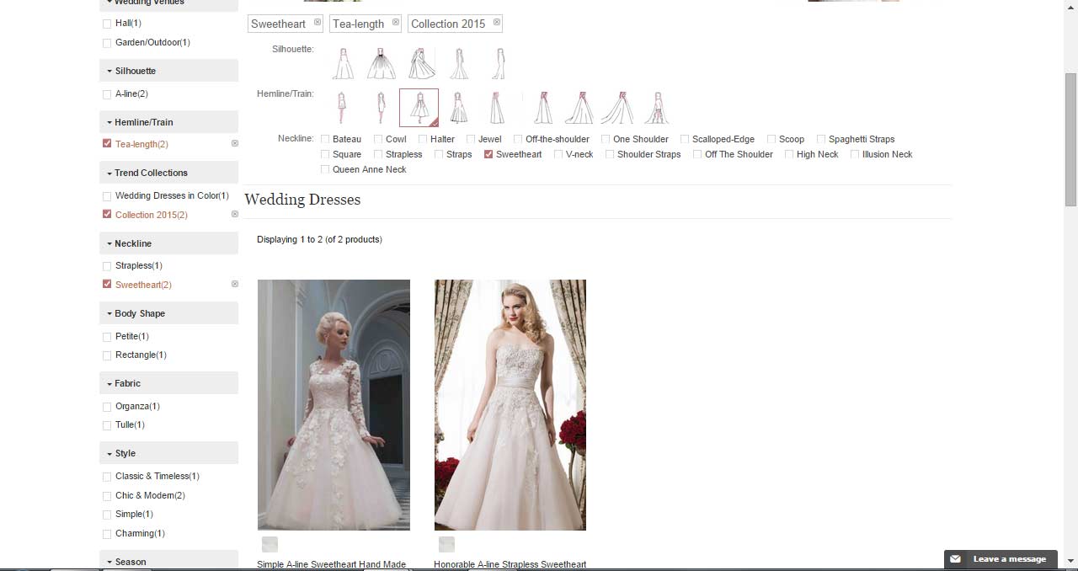Pick the mermaid silhouette dress icon
This screenshot has width=1078, height=571.
click(458, 64)
